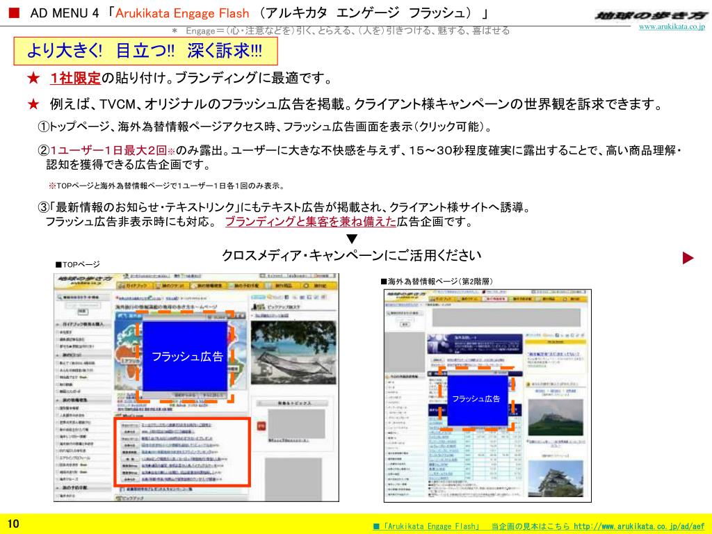The width and height of the screenshot is (712, 534).
Task: Click the hammock beach photo in TOPページ screenshot
Action: (x=293, y=353)
